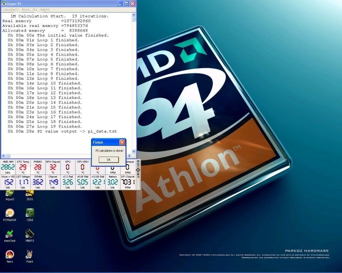Click the vertical scrollbar up arrow
Image resolution: width=342 pixels, height=273 pixels.
tap(134, 15)
